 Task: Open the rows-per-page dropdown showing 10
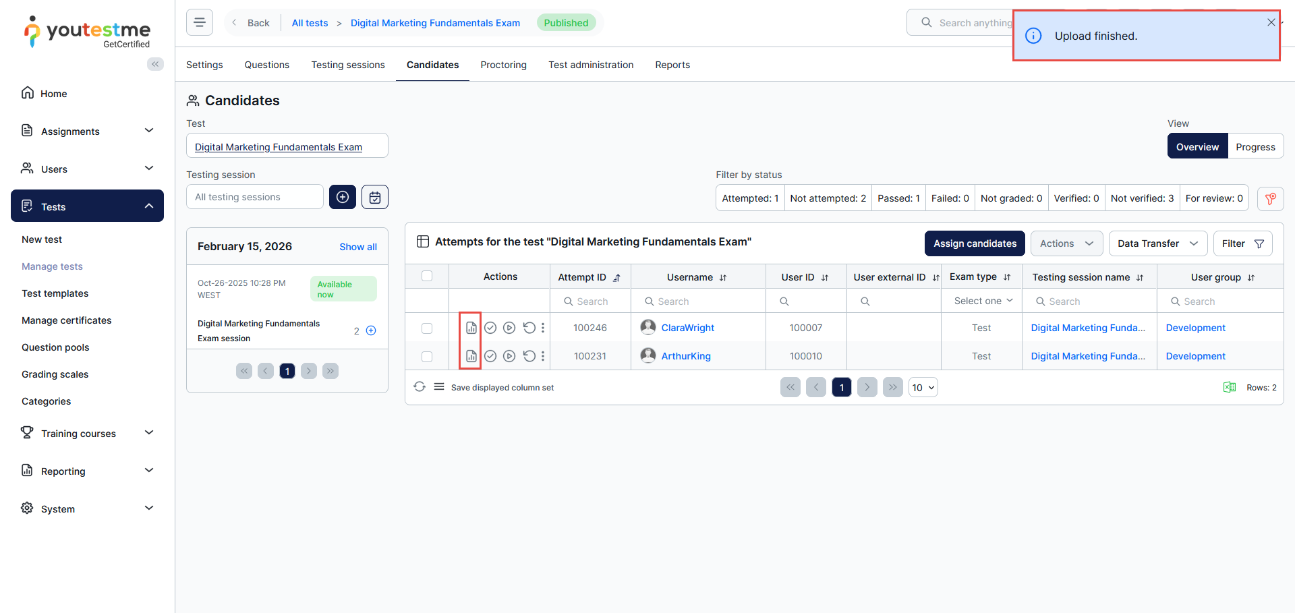coord(923,388)
